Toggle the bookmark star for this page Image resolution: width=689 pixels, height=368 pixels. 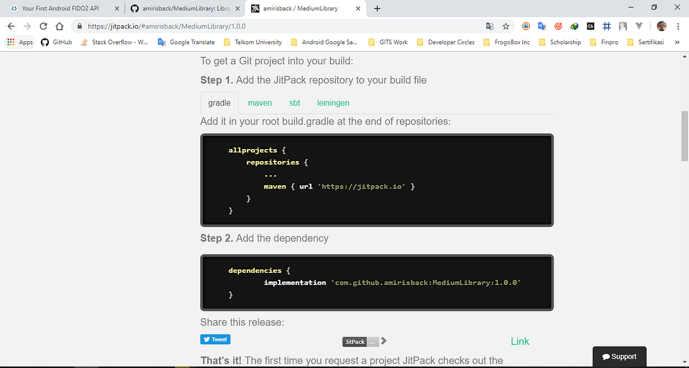505,26
